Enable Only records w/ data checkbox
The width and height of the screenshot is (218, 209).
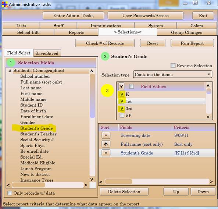(x=10, y=193)
